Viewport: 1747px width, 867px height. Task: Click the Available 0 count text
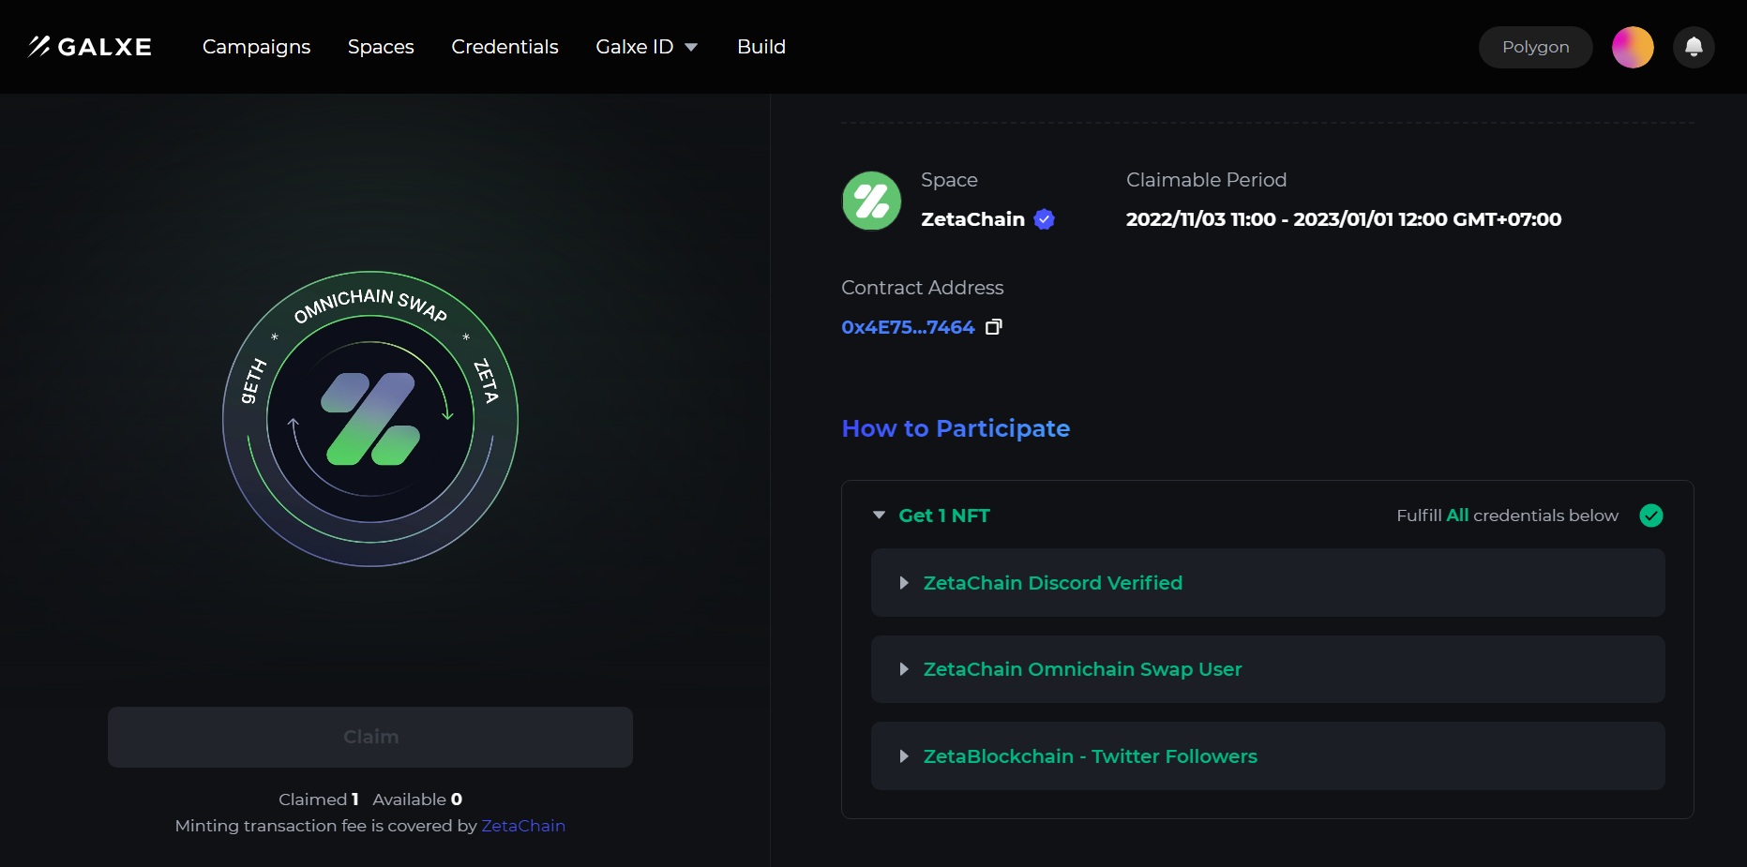pos(417,800)
